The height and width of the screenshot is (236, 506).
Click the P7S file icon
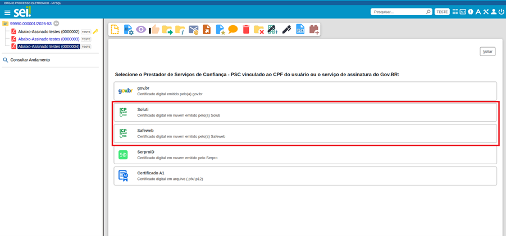(x=300, y=29)
